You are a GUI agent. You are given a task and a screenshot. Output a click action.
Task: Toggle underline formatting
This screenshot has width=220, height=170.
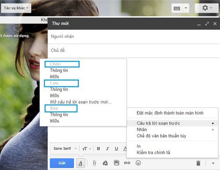click(x=117, y=148)
